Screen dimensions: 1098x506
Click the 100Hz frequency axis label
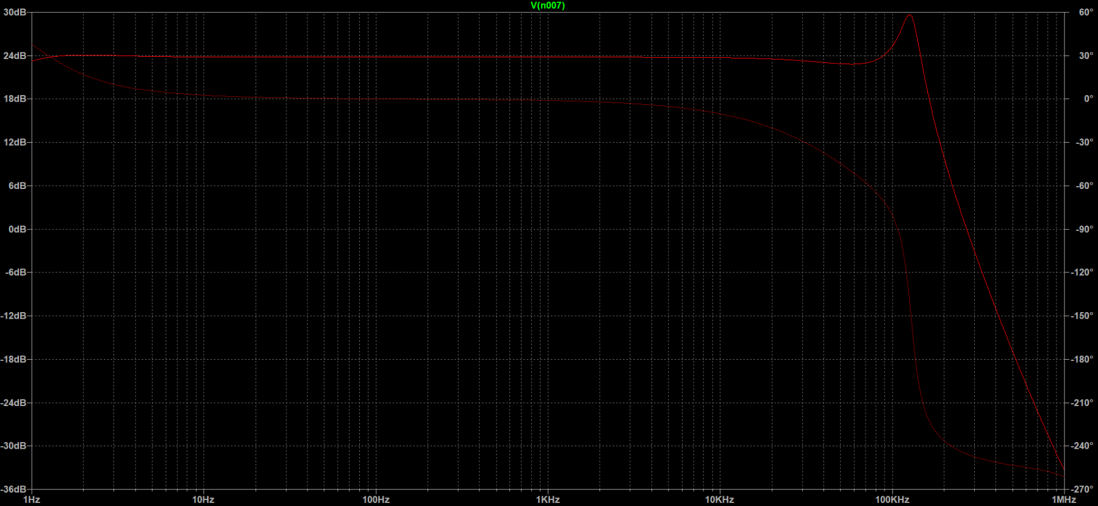pos(376,499)
